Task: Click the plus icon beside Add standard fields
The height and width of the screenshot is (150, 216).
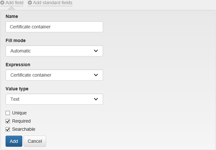Action: click(x=30, y=3)
